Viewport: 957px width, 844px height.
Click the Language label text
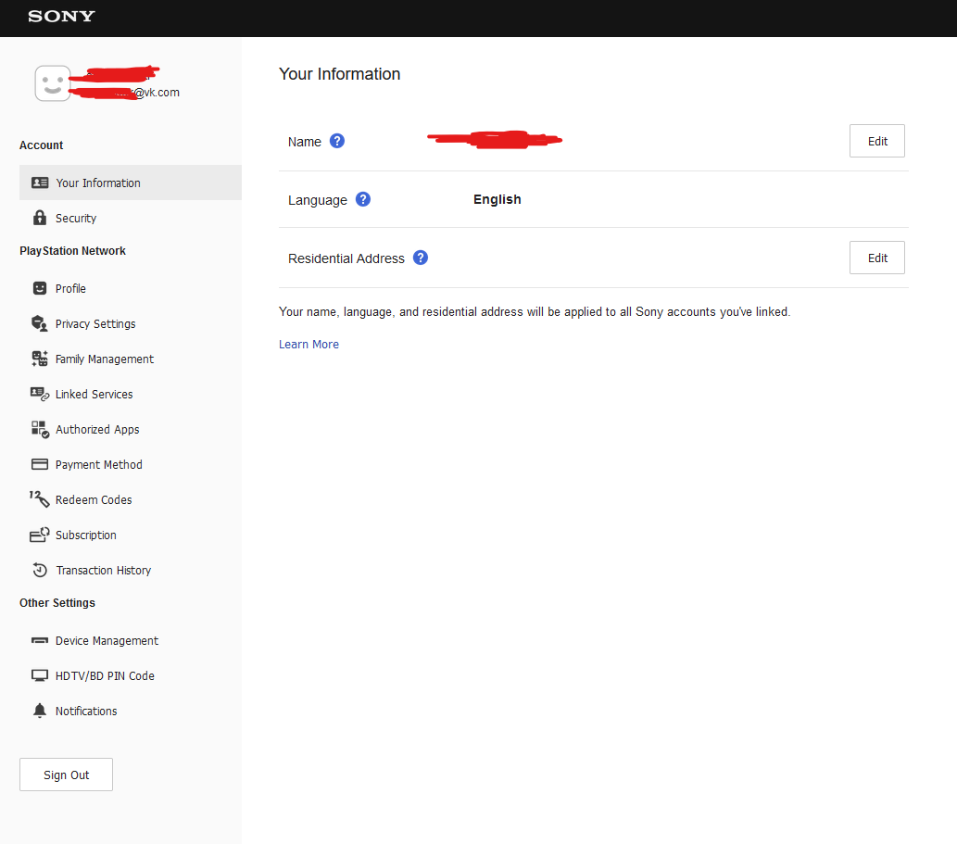318,200
